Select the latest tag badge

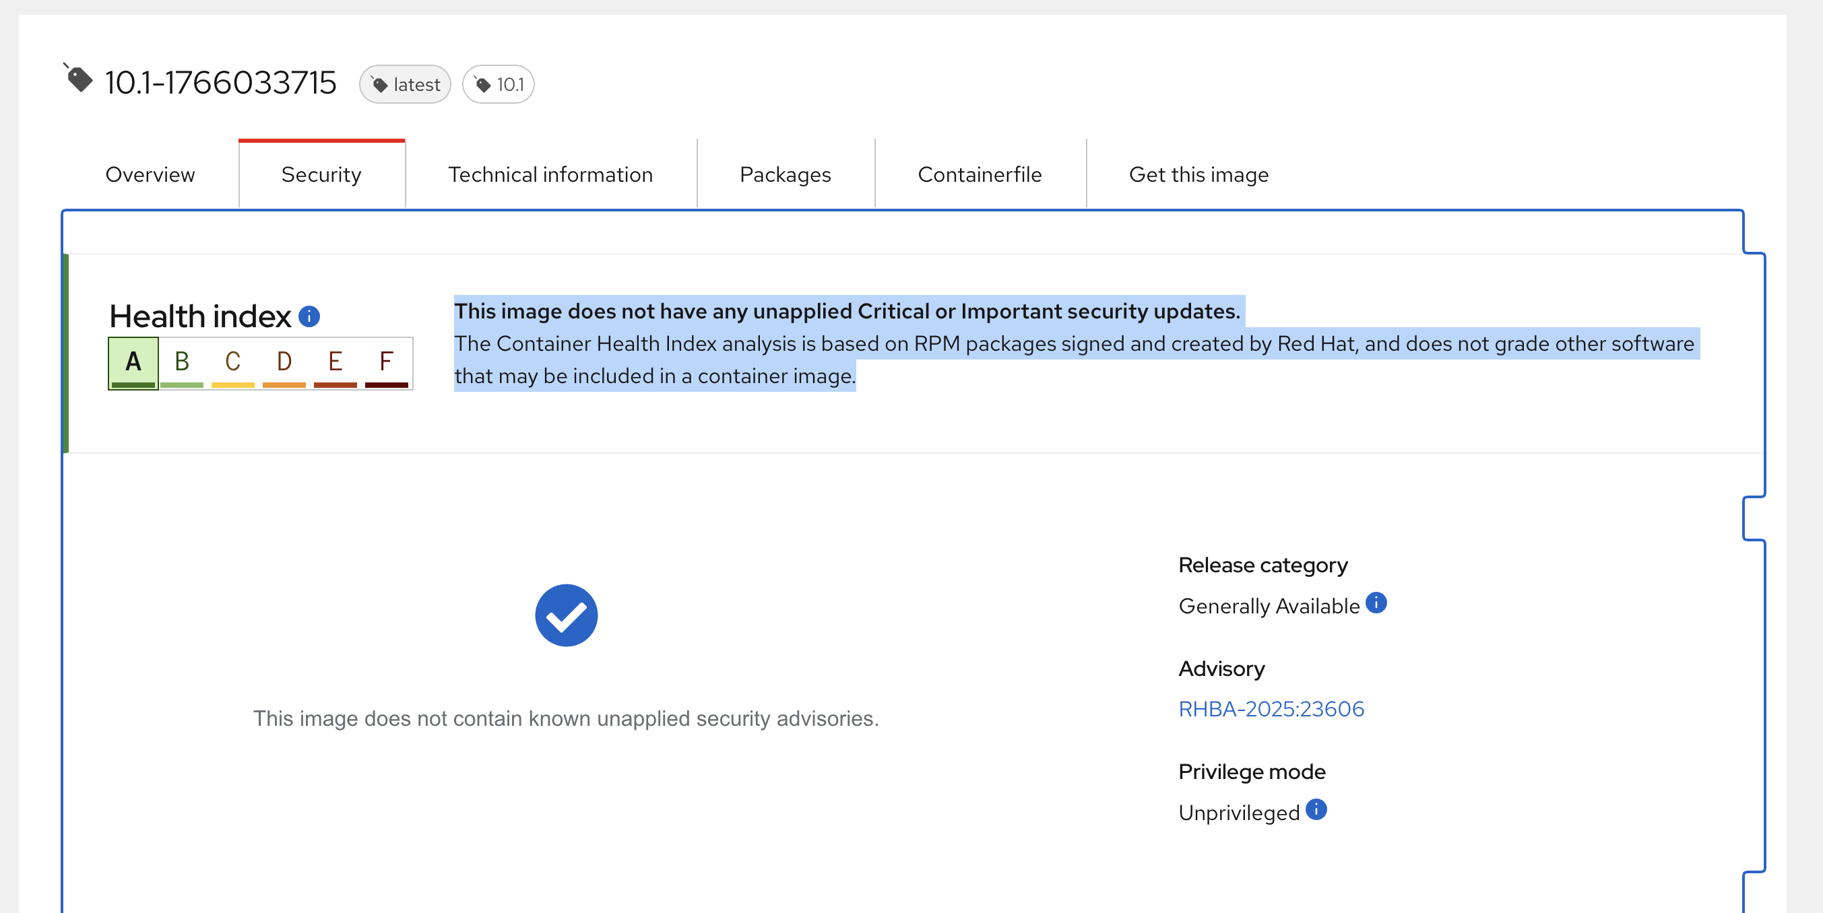tap(405, 85)
